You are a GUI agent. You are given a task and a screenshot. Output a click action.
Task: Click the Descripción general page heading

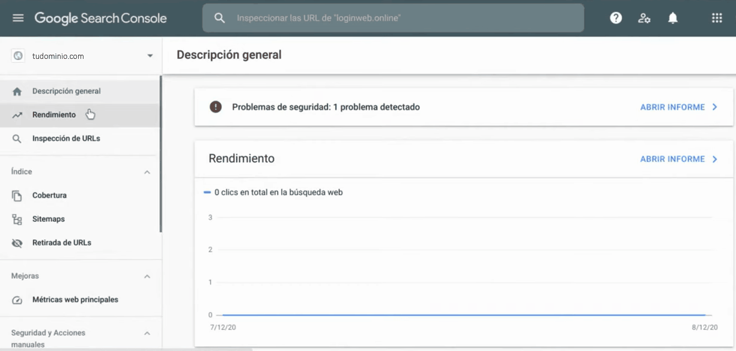[x=229, y=55]
